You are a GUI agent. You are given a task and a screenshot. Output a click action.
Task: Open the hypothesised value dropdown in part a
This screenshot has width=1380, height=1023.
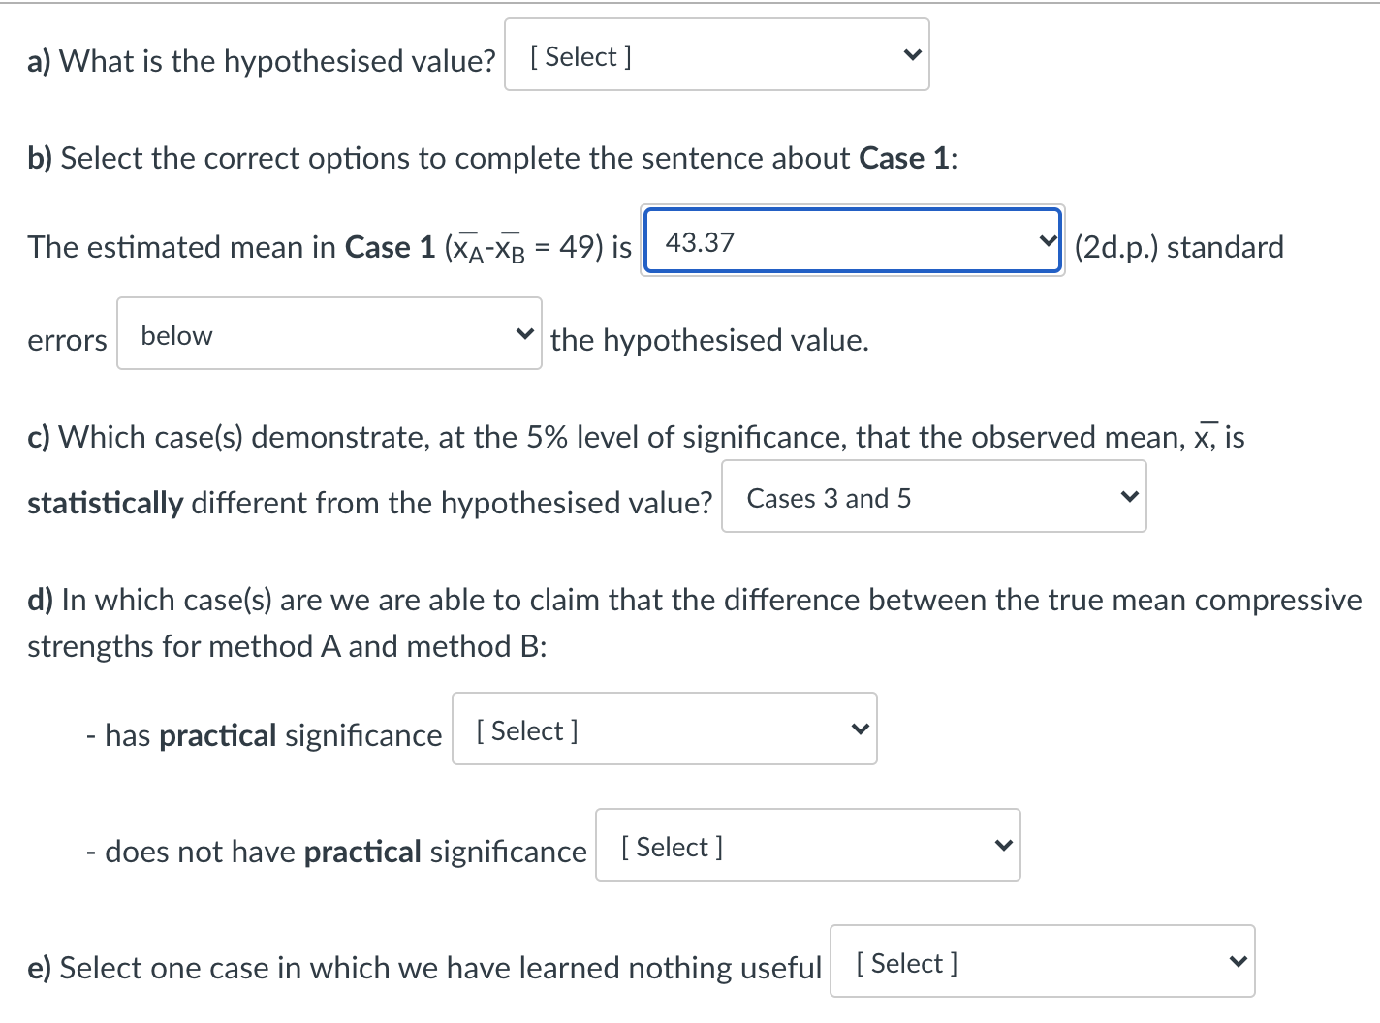point(716,55)
